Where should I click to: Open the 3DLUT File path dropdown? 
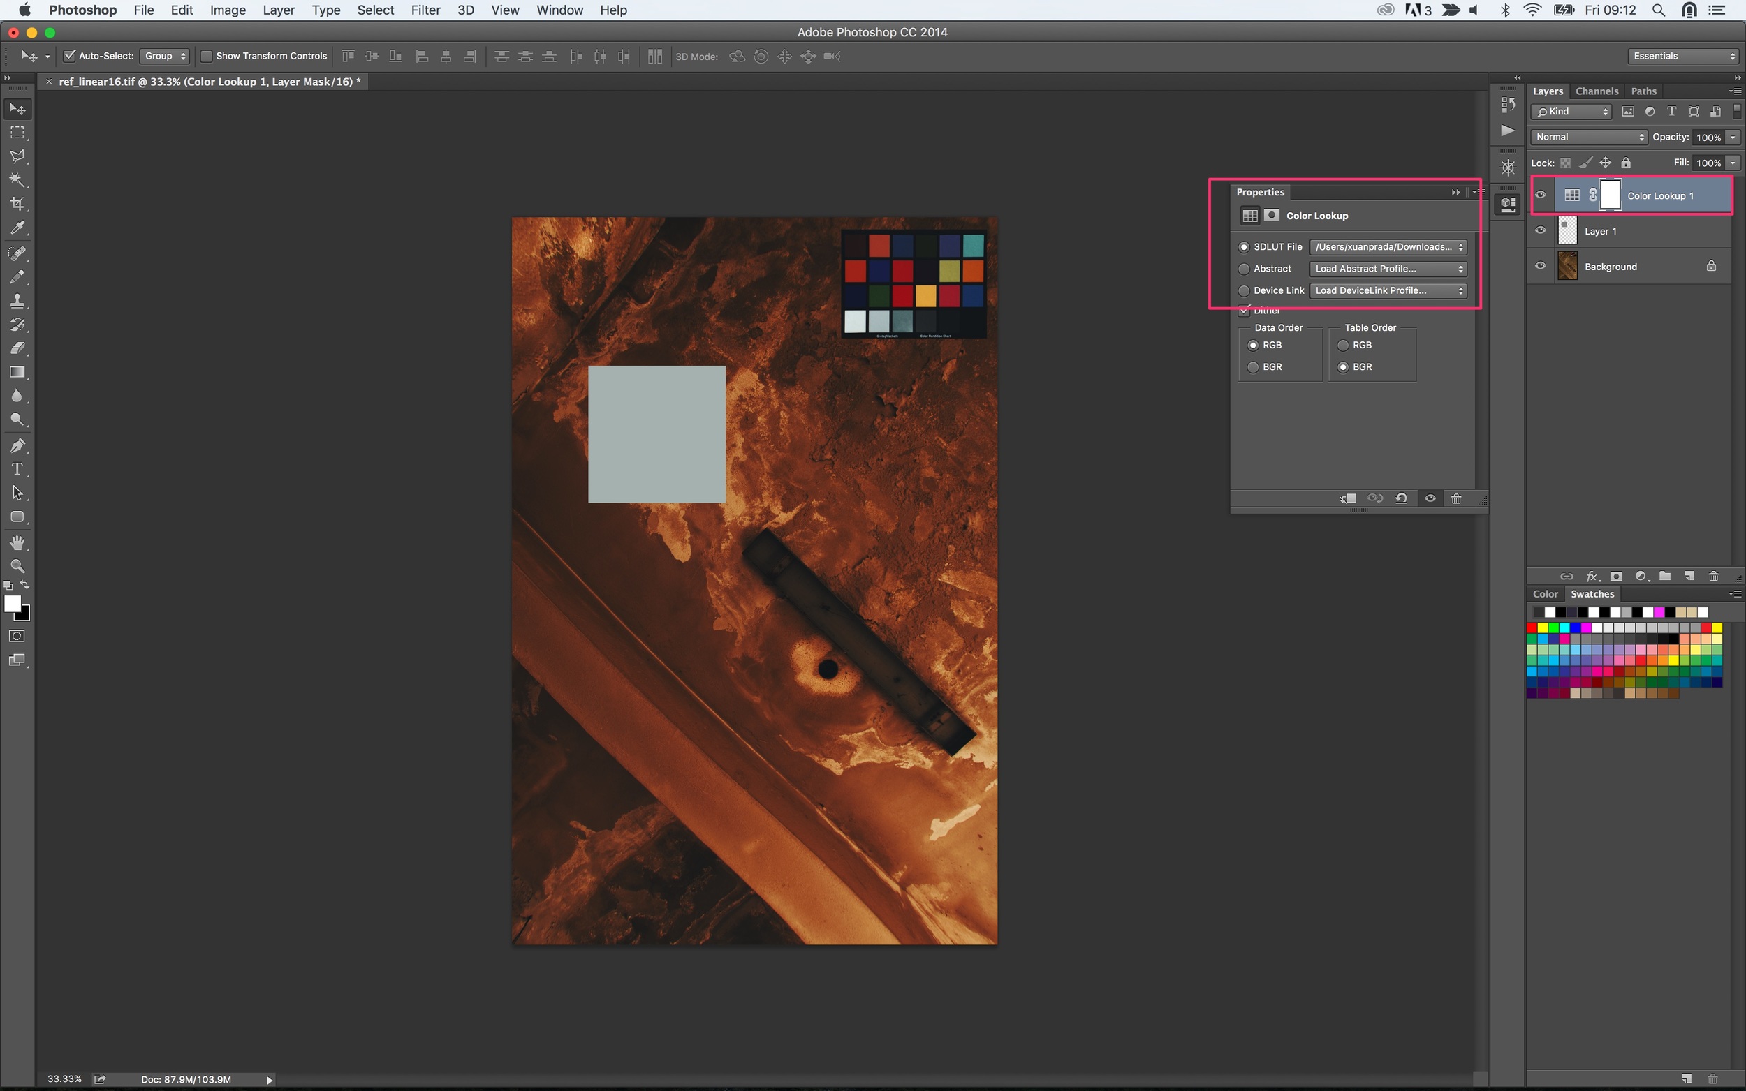click(x=1388, y=247)
